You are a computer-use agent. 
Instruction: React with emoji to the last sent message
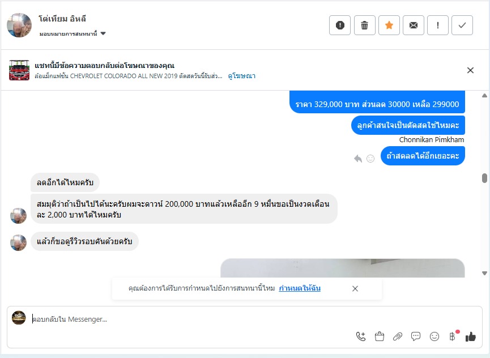point(370,159)
